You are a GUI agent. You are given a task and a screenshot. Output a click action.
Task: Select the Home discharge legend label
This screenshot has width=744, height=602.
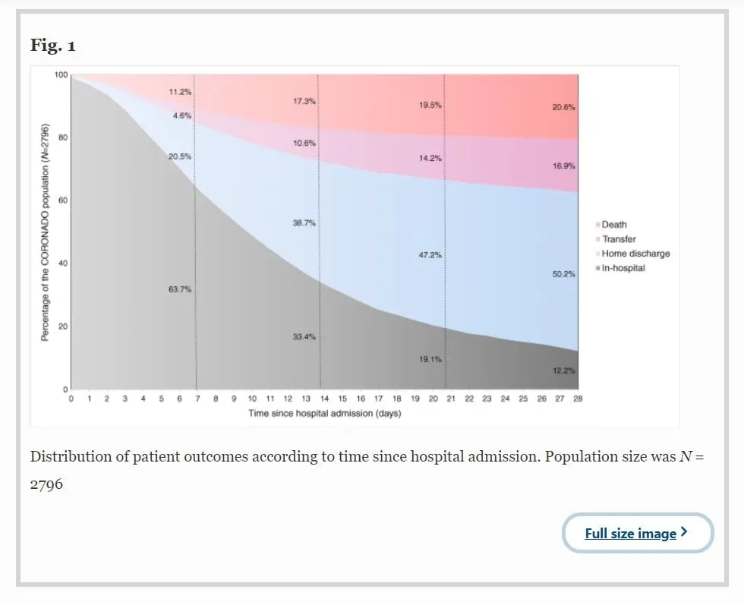click(x=635, y=254)
